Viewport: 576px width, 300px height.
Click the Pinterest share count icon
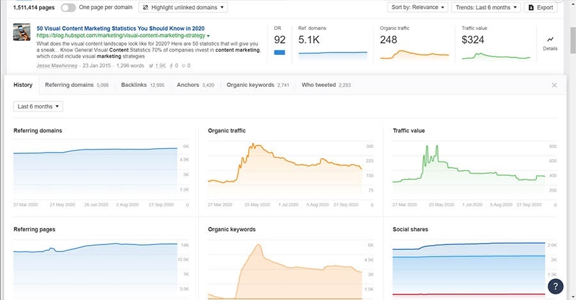point(184,65)
